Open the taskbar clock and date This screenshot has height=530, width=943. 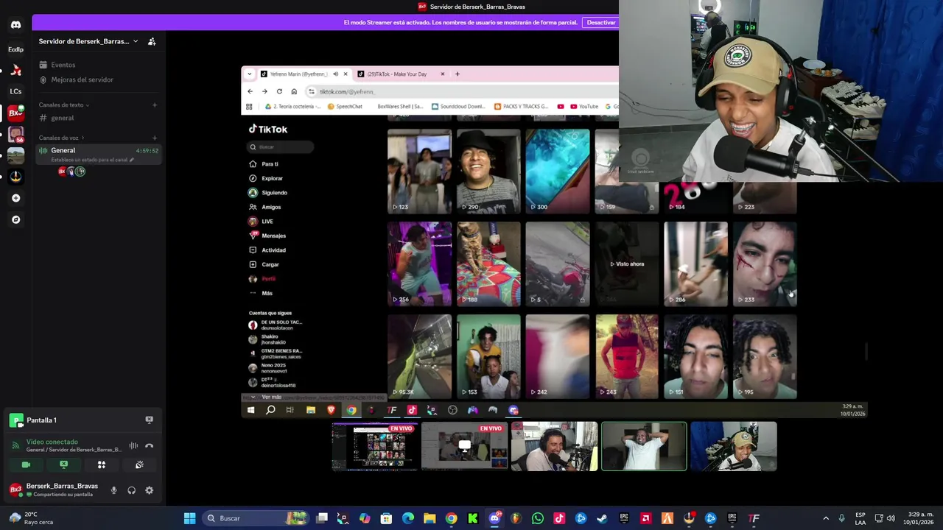pos(919,518)
